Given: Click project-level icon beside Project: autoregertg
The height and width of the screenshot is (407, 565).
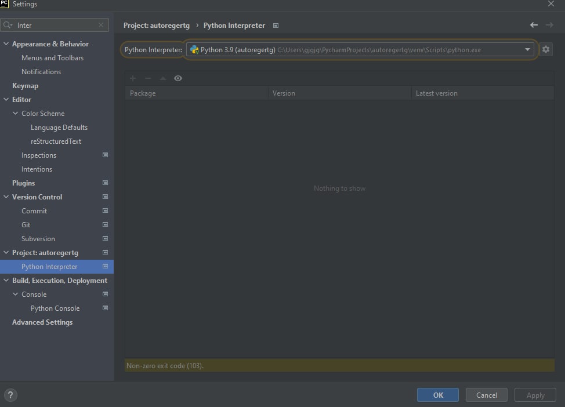Looking at the screenshot, I should [x=105, y=252].
